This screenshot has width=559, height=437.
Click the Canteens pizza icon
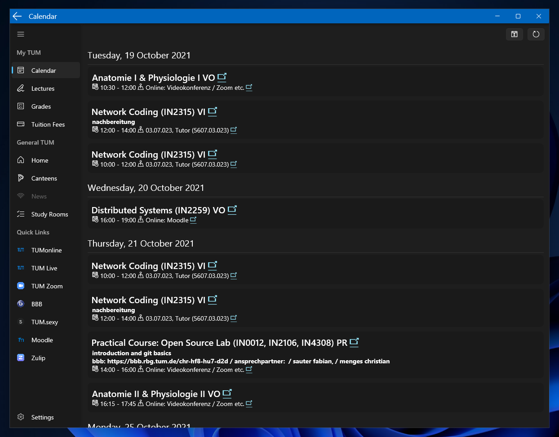[21, 178]
